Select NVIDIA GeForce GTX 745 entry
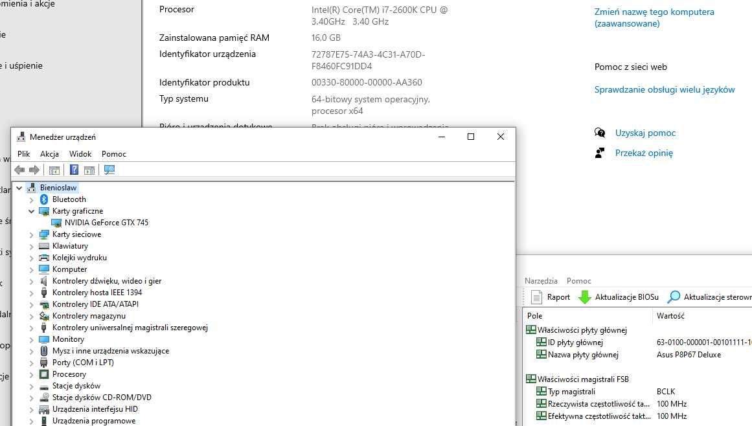 click(106, 223)
